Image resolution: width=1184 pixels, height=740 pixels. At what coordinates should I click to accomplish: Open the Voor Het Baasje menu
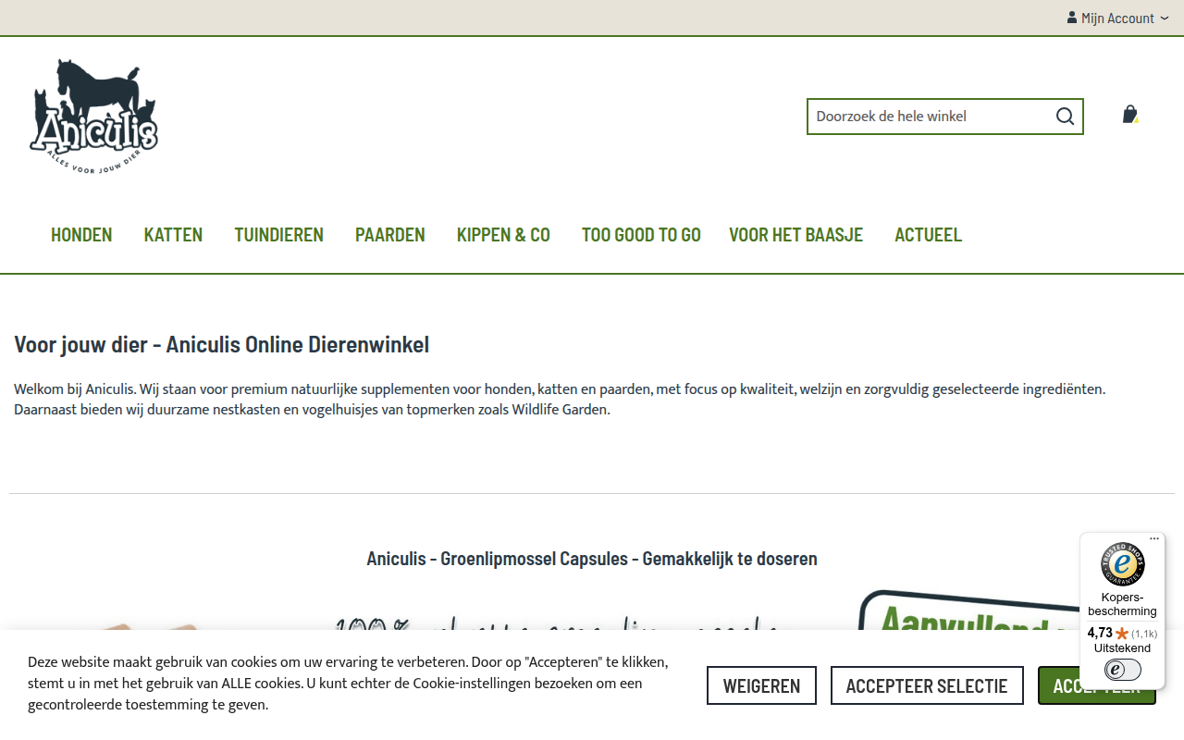(x=795, y=235)
